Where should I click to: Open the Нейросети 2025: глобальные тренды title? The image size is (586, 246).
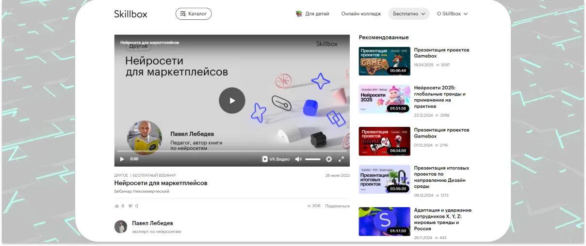click(x=439, y=97)
